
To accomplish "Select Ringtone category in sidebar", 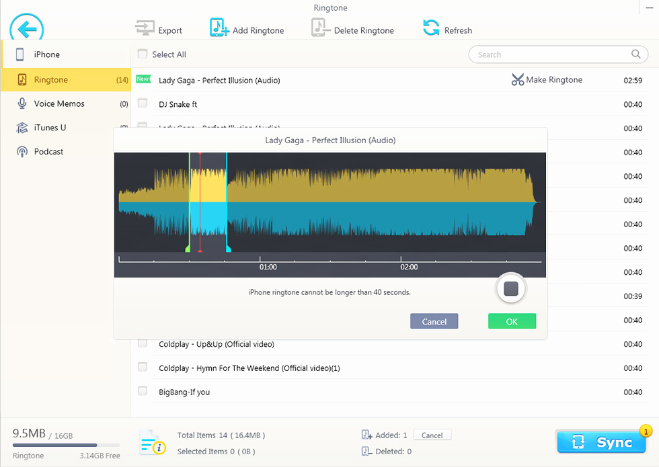I will click(x=66, y=79).
